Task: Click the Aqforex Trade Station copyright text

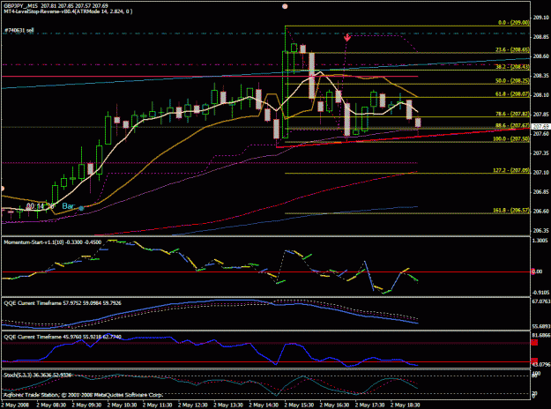Action: tap(83, 395)
